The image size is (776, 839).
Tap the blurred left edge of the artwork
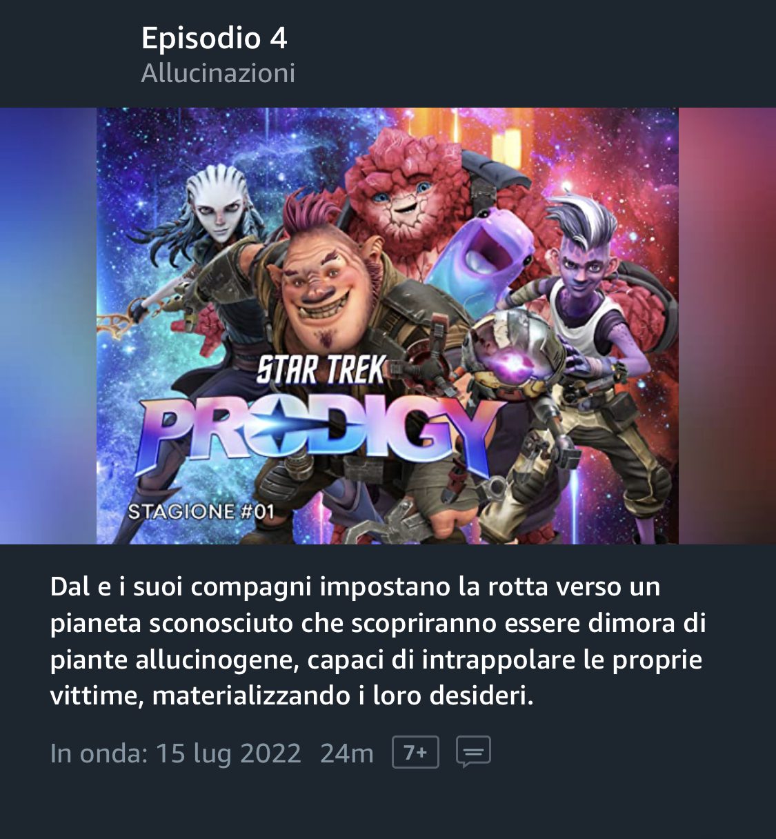point(48,326)
